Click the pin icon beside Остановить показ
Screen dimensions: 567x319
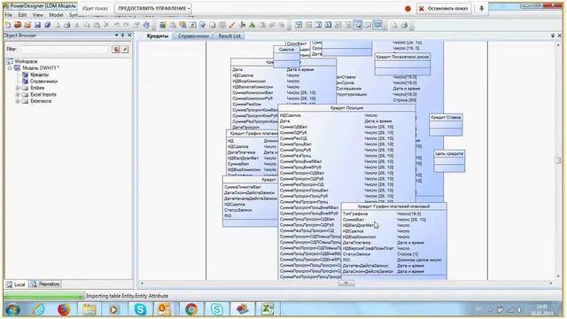click(x=482, y=8)
